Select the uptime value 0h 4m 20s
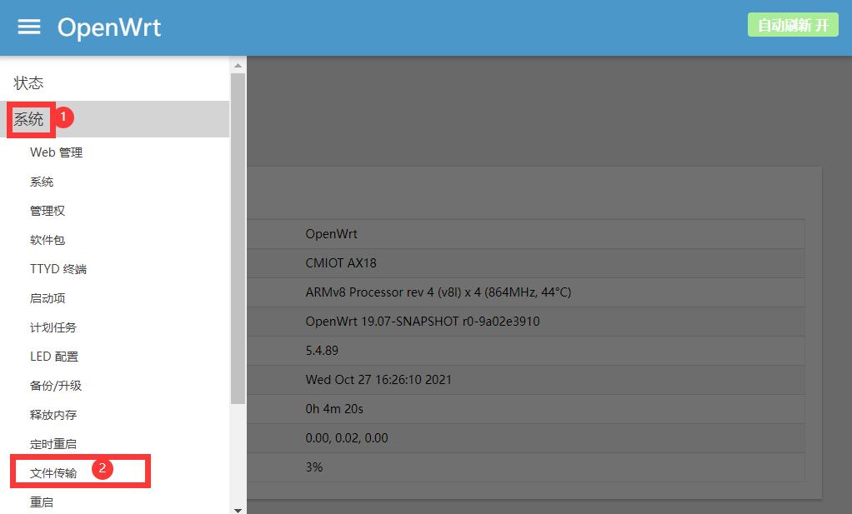The width and height of the screenshot is (852, 514). tap(334, 409)
